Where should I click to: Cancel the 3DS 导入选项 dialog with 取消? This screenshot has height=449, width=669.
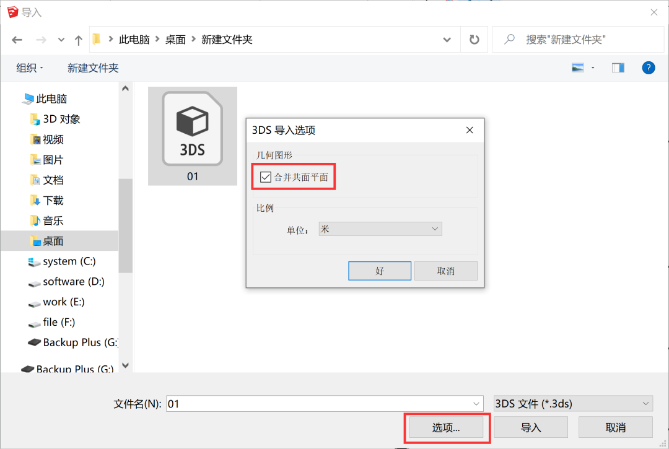point(446,271)
